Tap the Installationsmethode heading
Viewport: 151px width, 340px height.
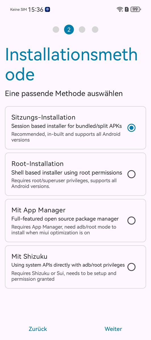coord(71,65)
